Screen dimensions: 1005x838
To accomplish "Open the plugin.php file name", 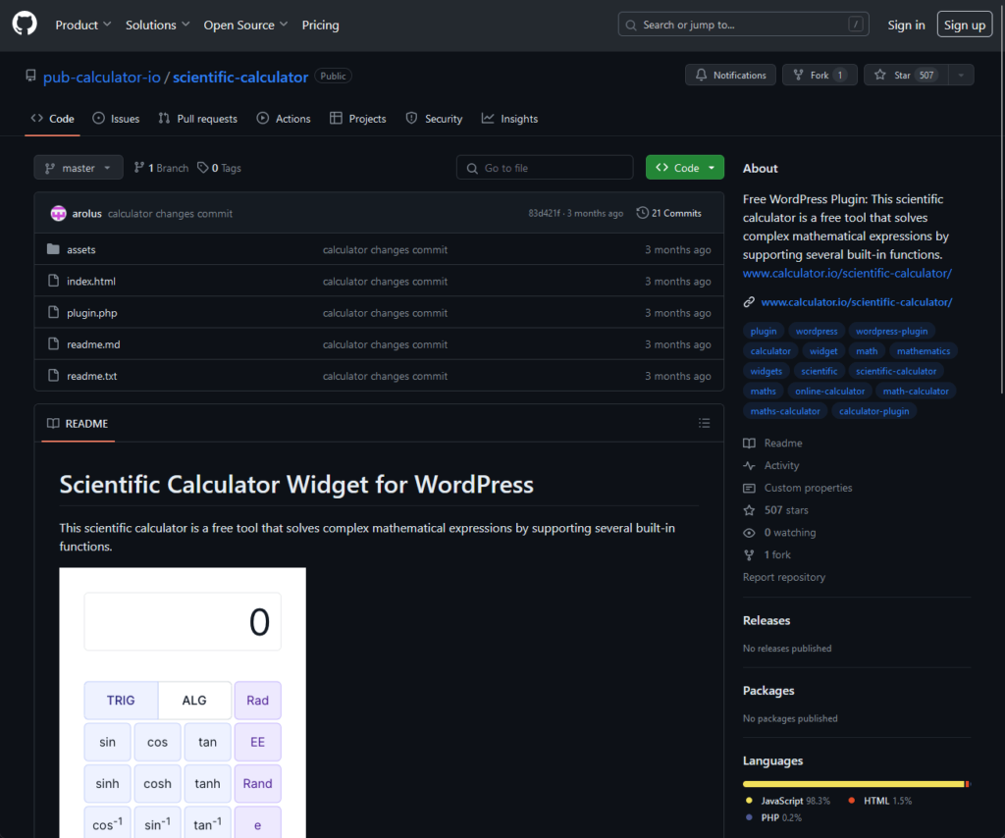I will [x=92, y=313].
